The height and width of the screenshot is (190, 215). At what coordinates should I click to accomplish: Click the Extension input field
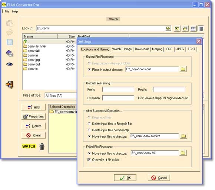coord(118,98)
